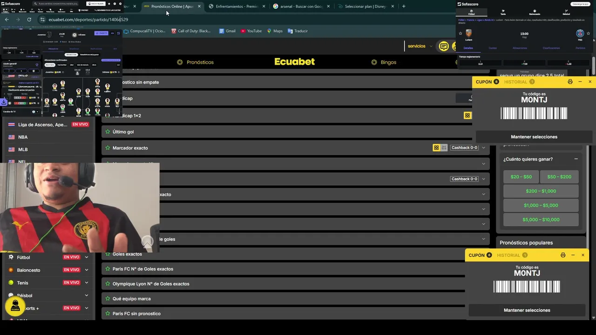Choose the $50 – $200 win range
596x335 pixels.
click(559, 177)
